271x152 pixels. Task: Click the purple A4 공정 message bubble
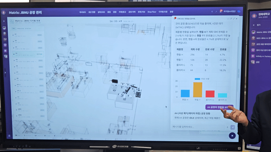pyautogui.click(x=219, y=107)
